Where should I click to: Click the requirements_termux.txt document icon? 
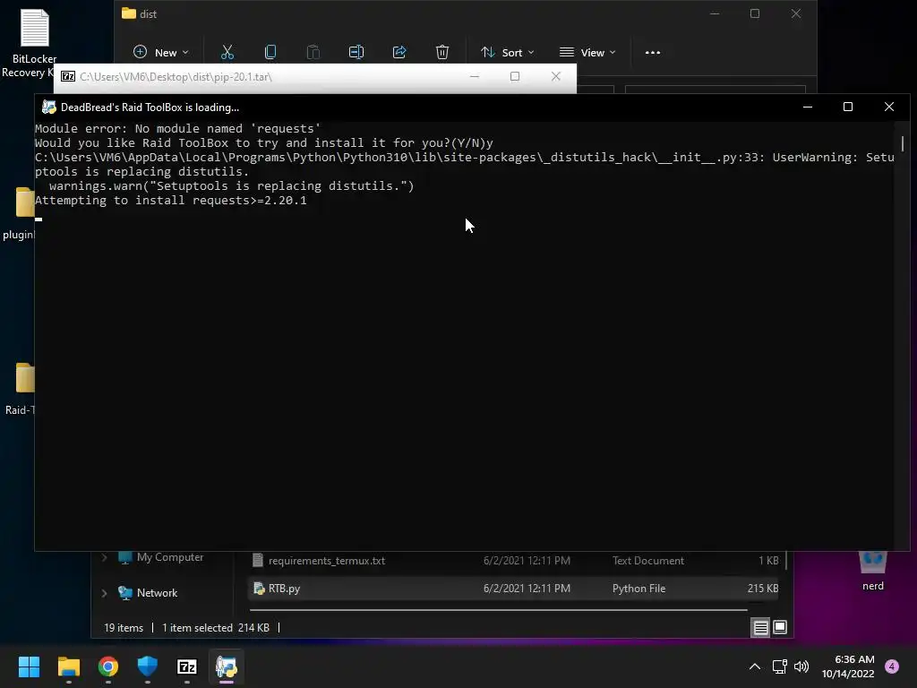(x=257, y=561)
